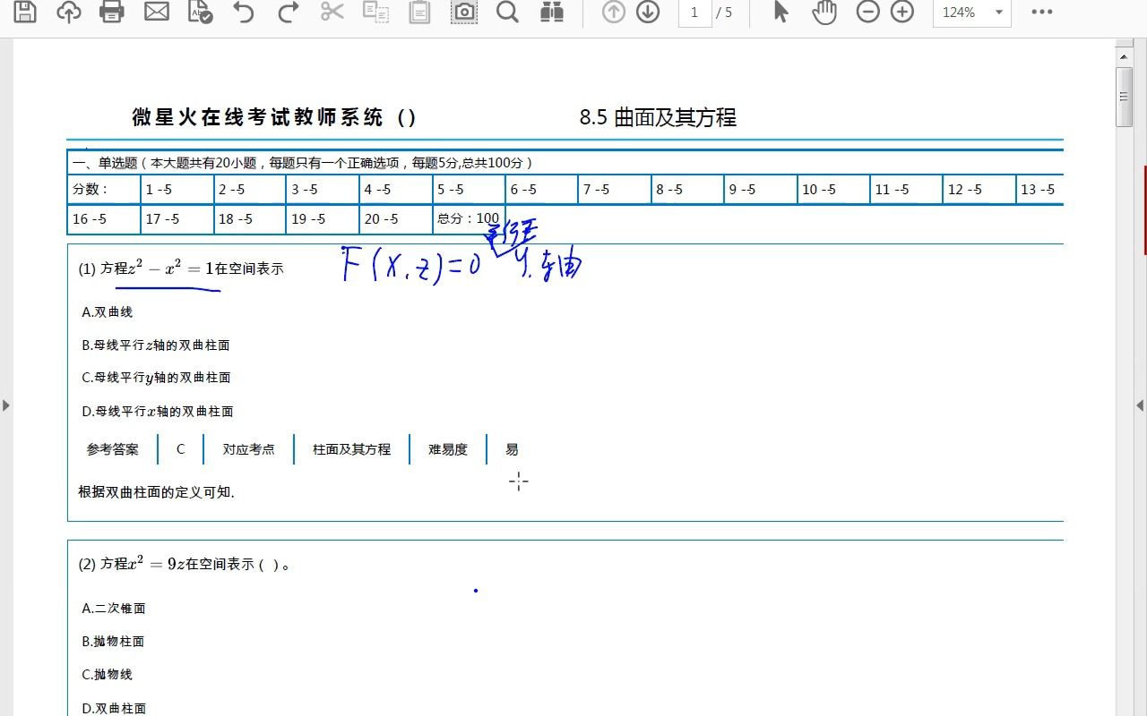
Task: Click the Cut scissors icon
Action: click(332, 12)
